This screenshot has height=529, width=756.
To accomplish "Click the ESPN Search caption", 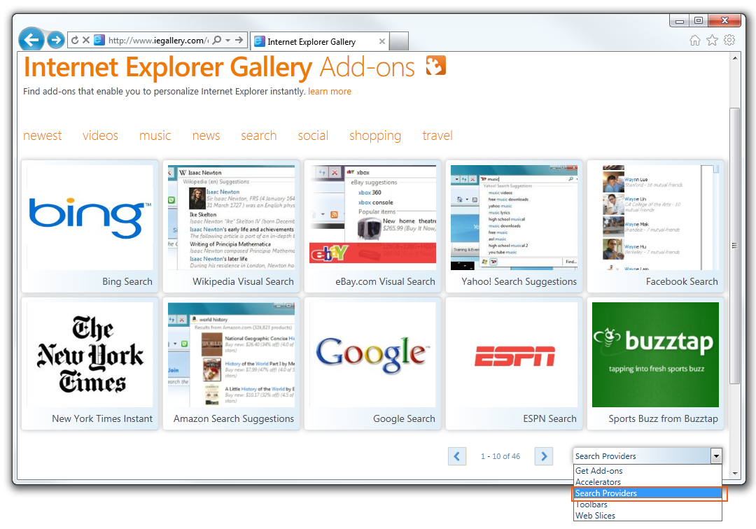I will click(549, 418).
